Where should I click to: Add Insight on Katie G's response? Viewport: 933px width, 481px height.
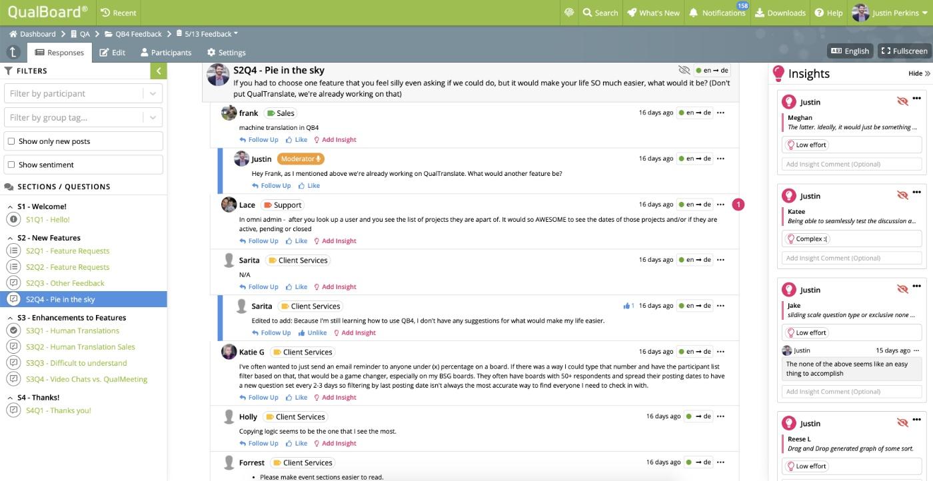tap(339, 397)
